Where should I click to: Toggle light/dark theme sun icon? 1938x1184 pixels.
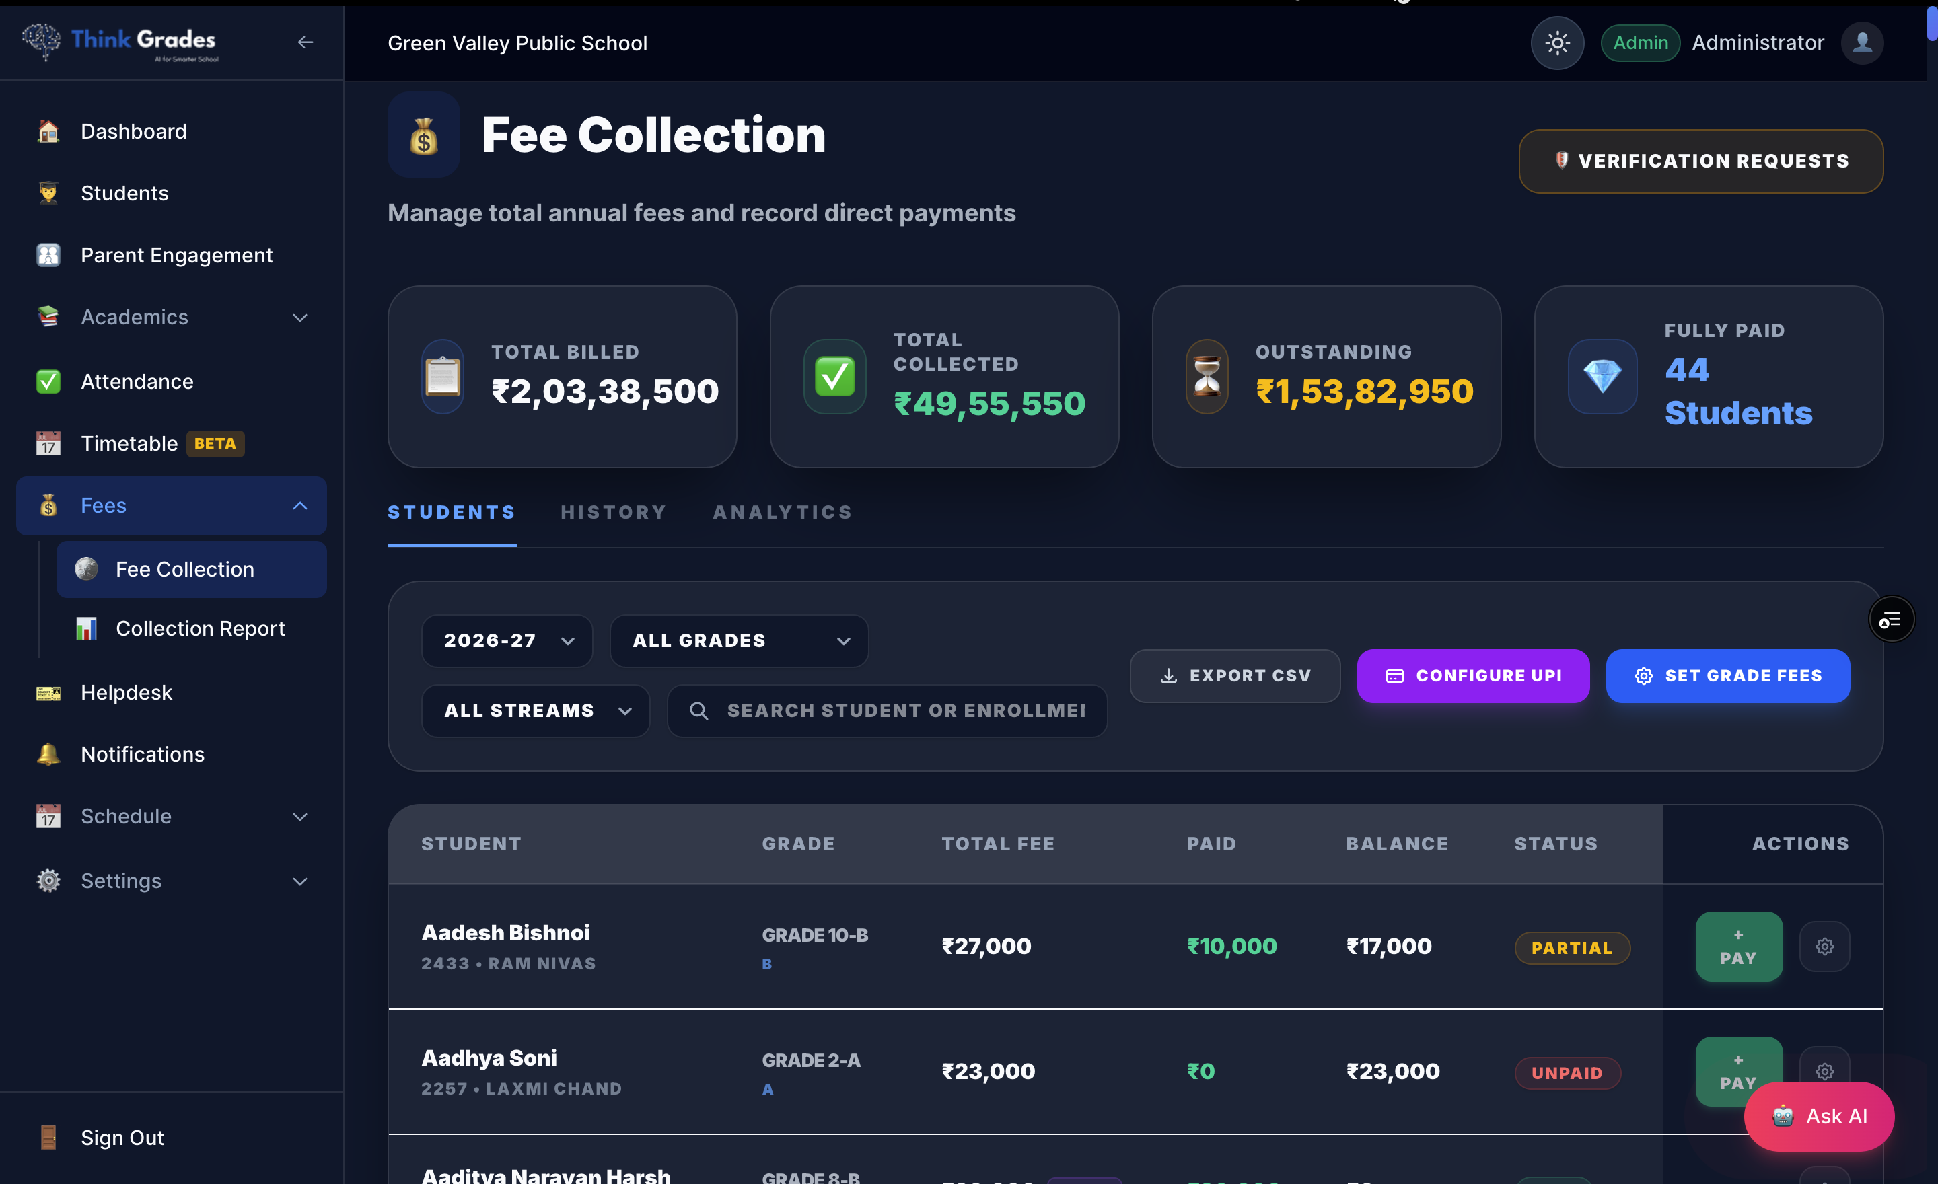pyautogui.click(x=1556, y=42)
